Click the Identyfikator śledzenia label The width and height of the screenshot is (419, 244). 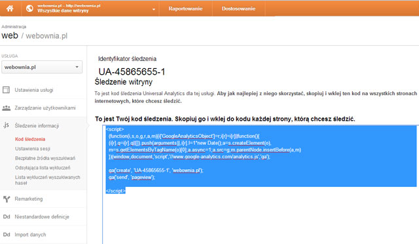[x=127, y=58]
